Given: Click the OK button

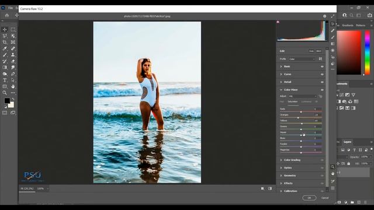Looking at the screenshot, I should pyautogui.click(x=309, y=198).
